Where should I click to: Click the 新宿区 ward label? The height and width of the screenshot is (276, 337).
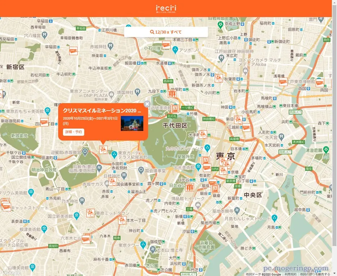click(15, 67)
